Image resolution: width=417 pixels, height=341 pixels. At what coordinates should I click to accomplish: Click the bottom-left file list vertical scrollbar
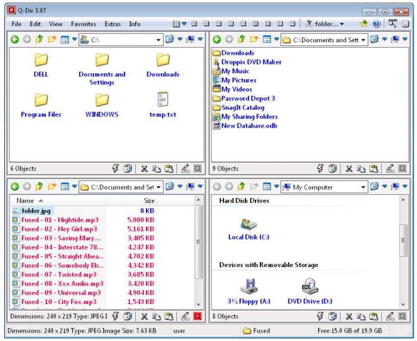(199, 250)
